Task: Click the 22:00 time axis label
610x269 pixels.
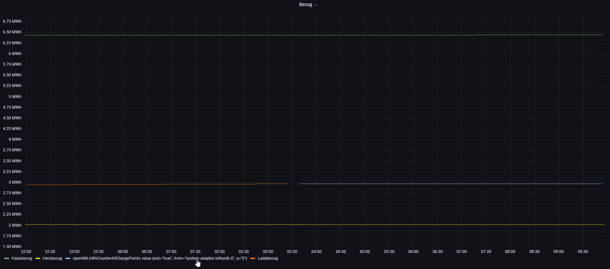Action: tap(26, 252)
